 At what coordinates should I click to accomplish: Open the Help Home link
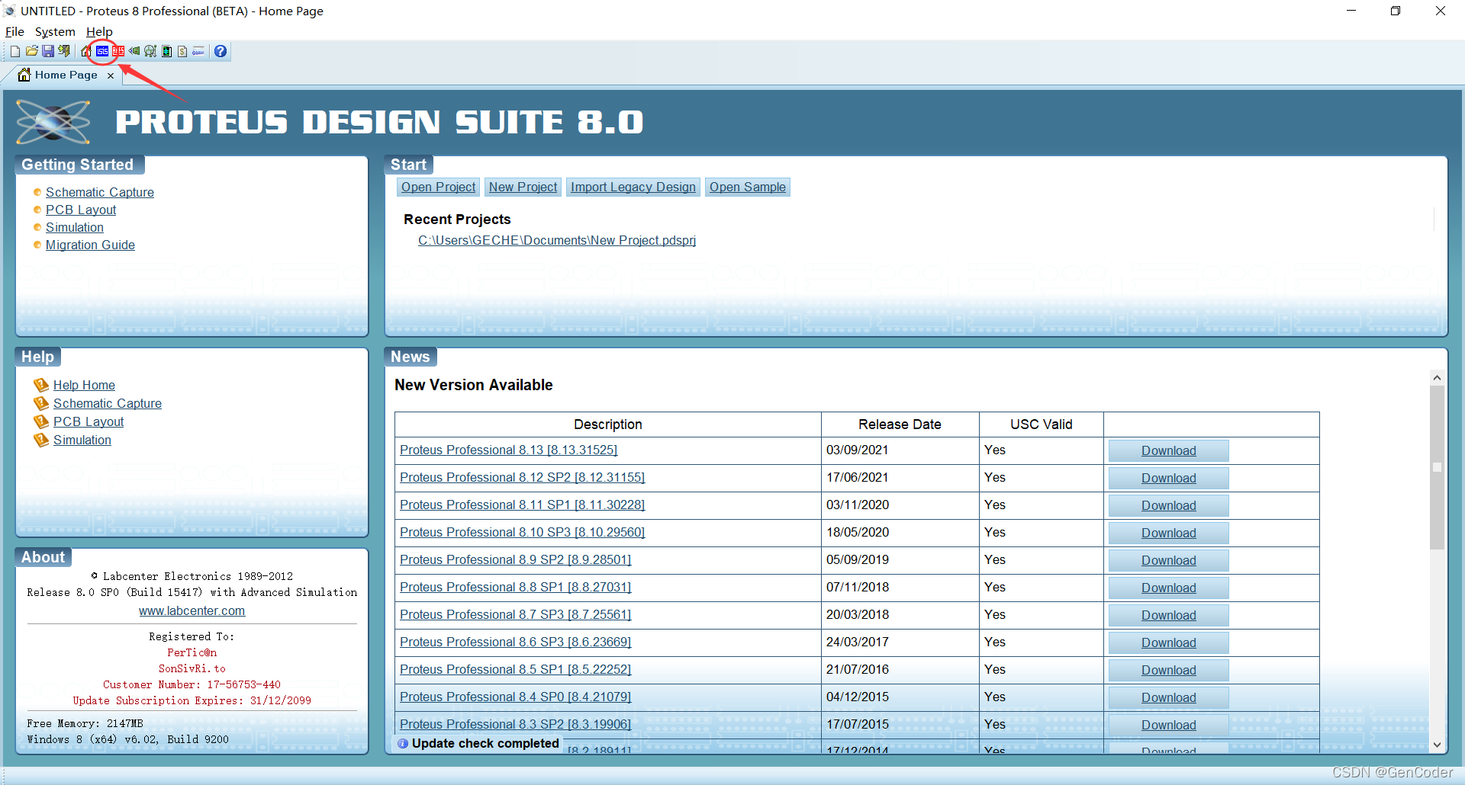click(84, 385)
